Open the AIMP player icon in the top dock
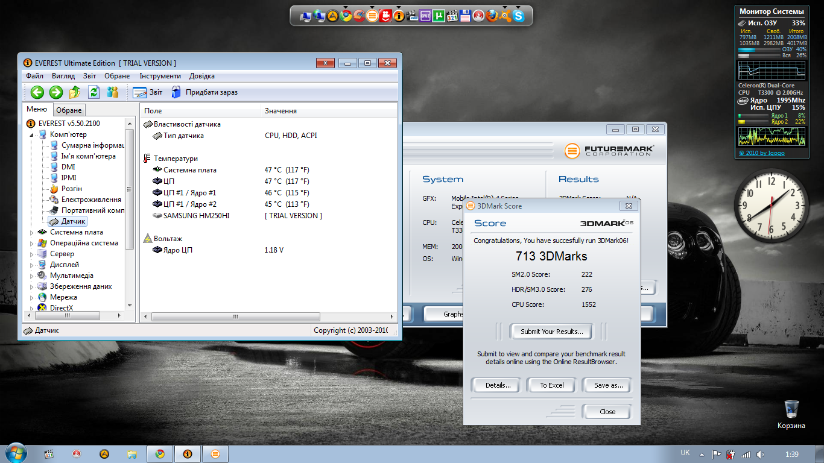The width and height of the screenshot is (824, 463). coord(332,16)
